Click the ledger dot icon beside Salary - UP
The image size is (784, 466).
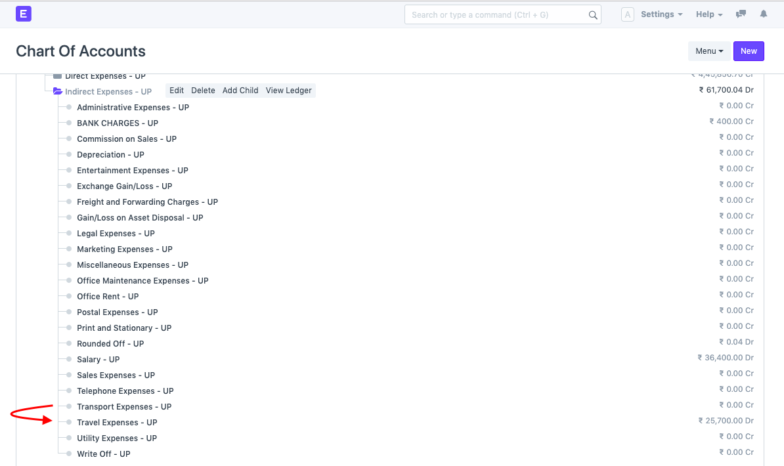coord(68,359)
